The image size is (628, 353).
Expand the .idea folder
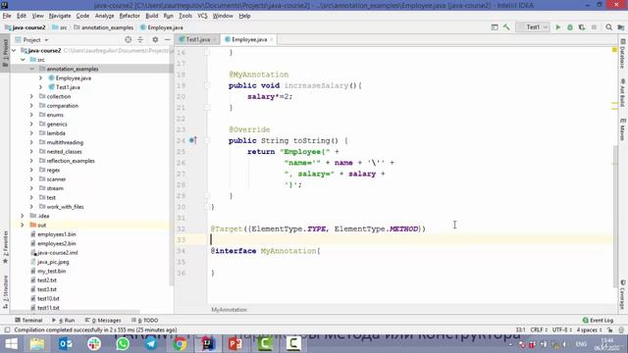(23, 216)
